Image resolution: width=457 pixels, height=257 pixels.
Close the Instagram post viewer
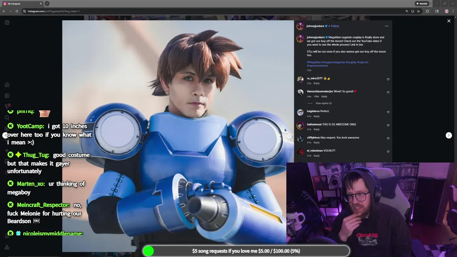[449, 21]
